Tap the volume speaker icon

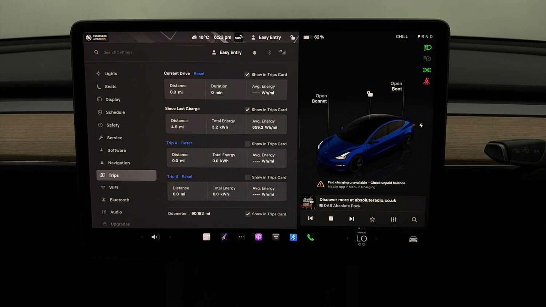155,237
